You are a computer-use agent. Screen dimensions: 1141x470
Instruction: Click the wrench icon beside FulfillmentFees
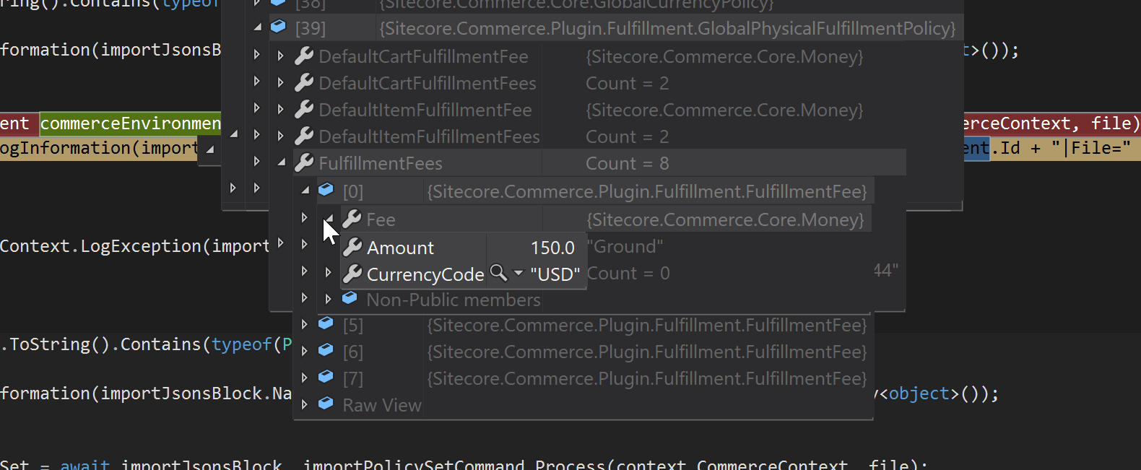pos(304,162)
